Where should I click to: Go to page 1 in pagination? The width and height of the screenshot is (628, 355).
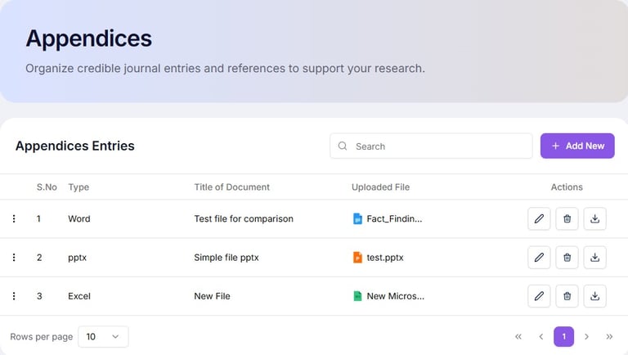tap(563, 336)
